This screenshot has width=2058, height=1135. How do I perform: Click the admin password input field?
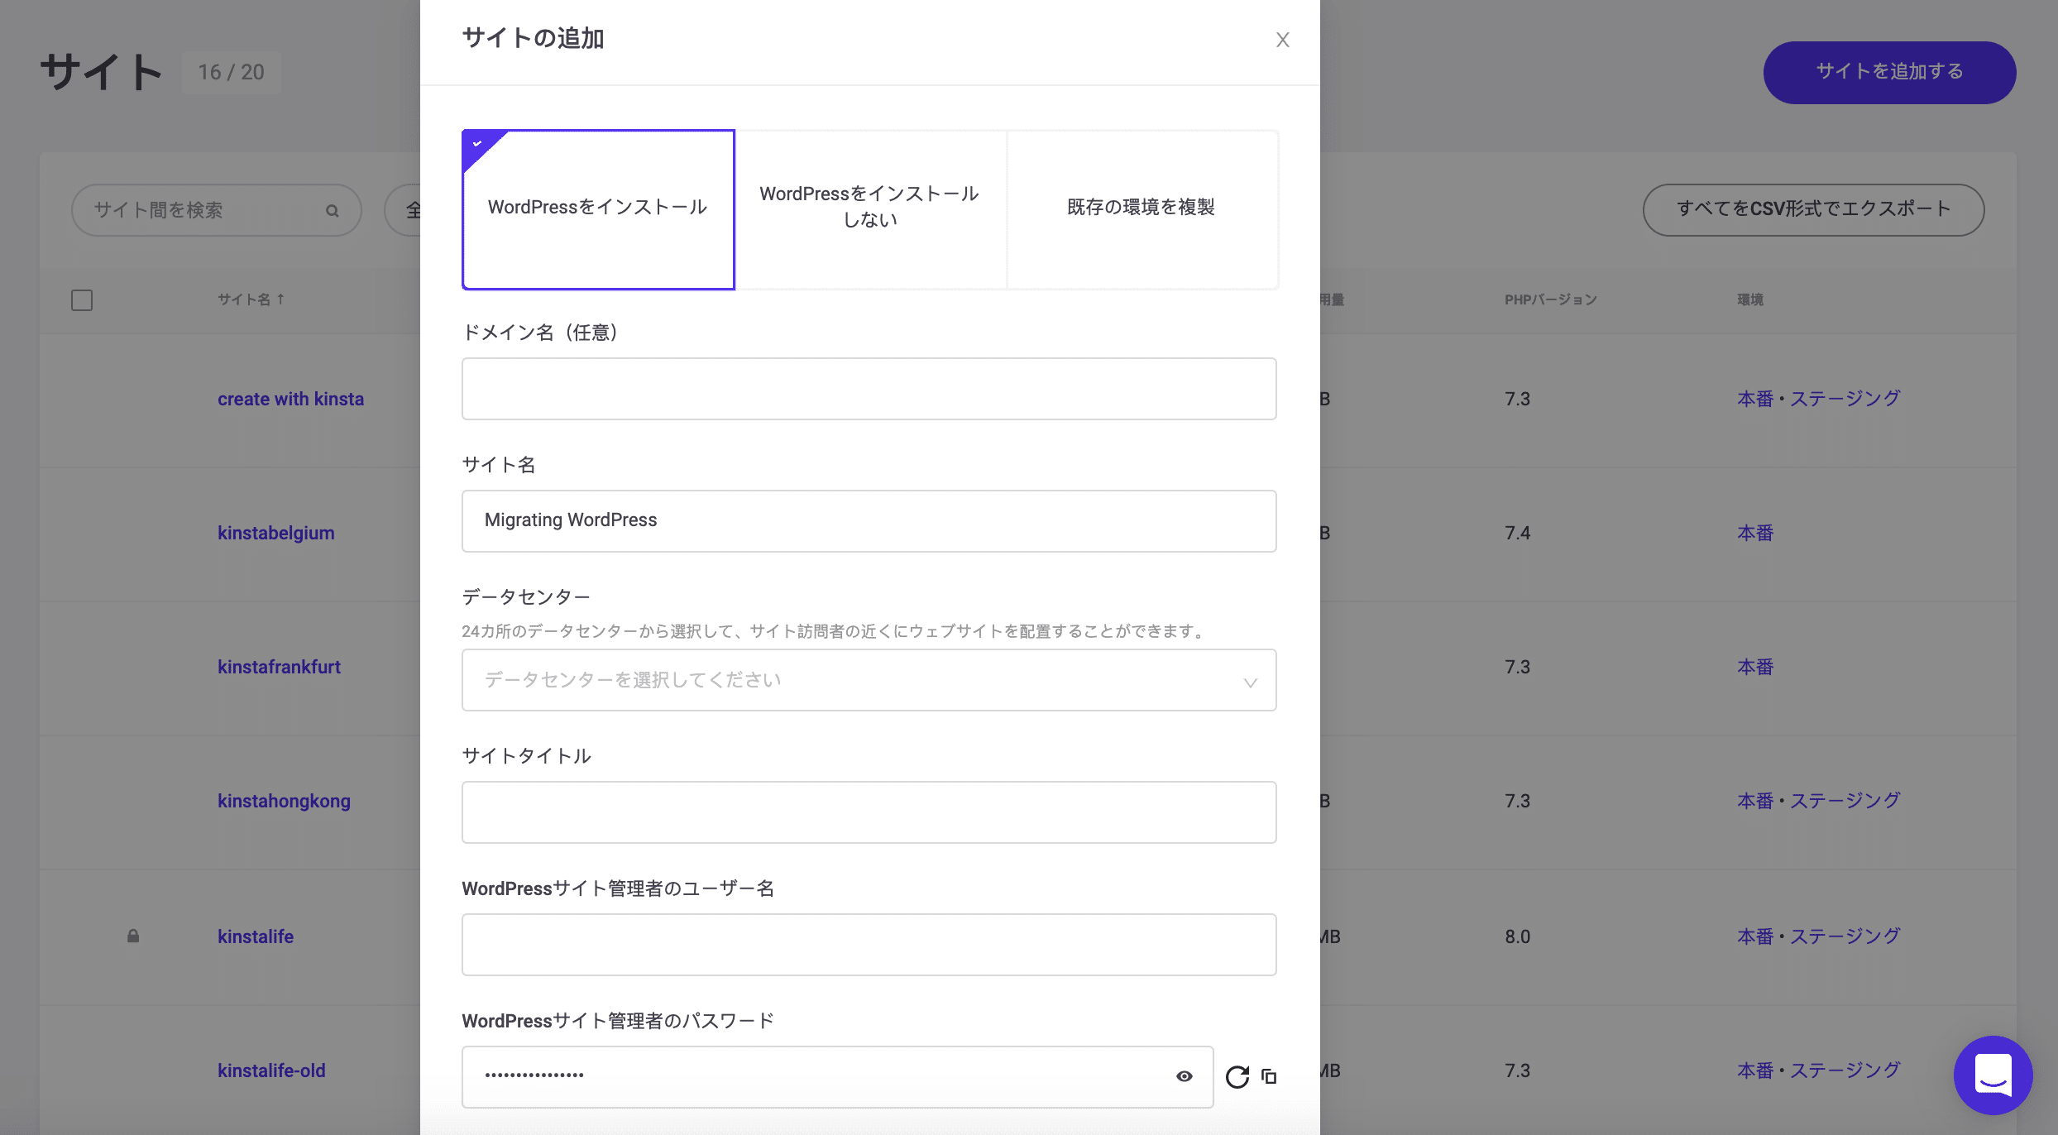point(837,1077)
